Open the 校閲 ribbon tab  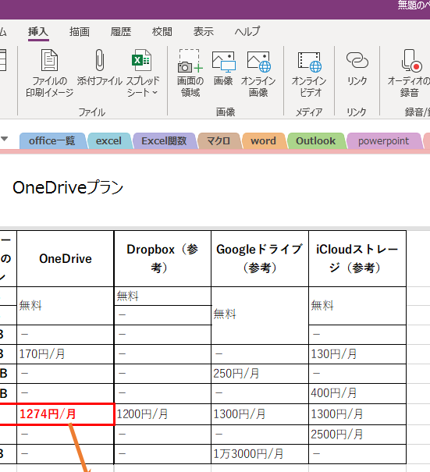[x=162, y=32]
